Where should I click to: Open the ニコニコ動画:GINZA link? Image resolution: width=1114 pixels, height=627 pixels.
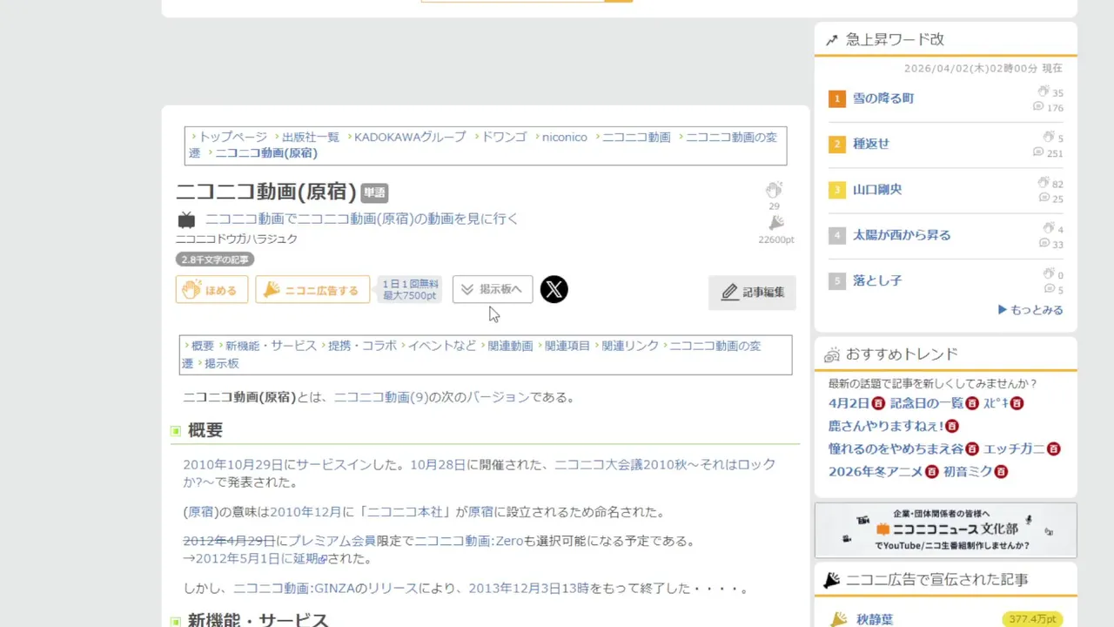[294, 589]
